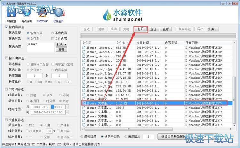This screenshot has height=148, width=240.
Task: Click file icon of the 652 KB Access row
Action: [x=84, y=48]
